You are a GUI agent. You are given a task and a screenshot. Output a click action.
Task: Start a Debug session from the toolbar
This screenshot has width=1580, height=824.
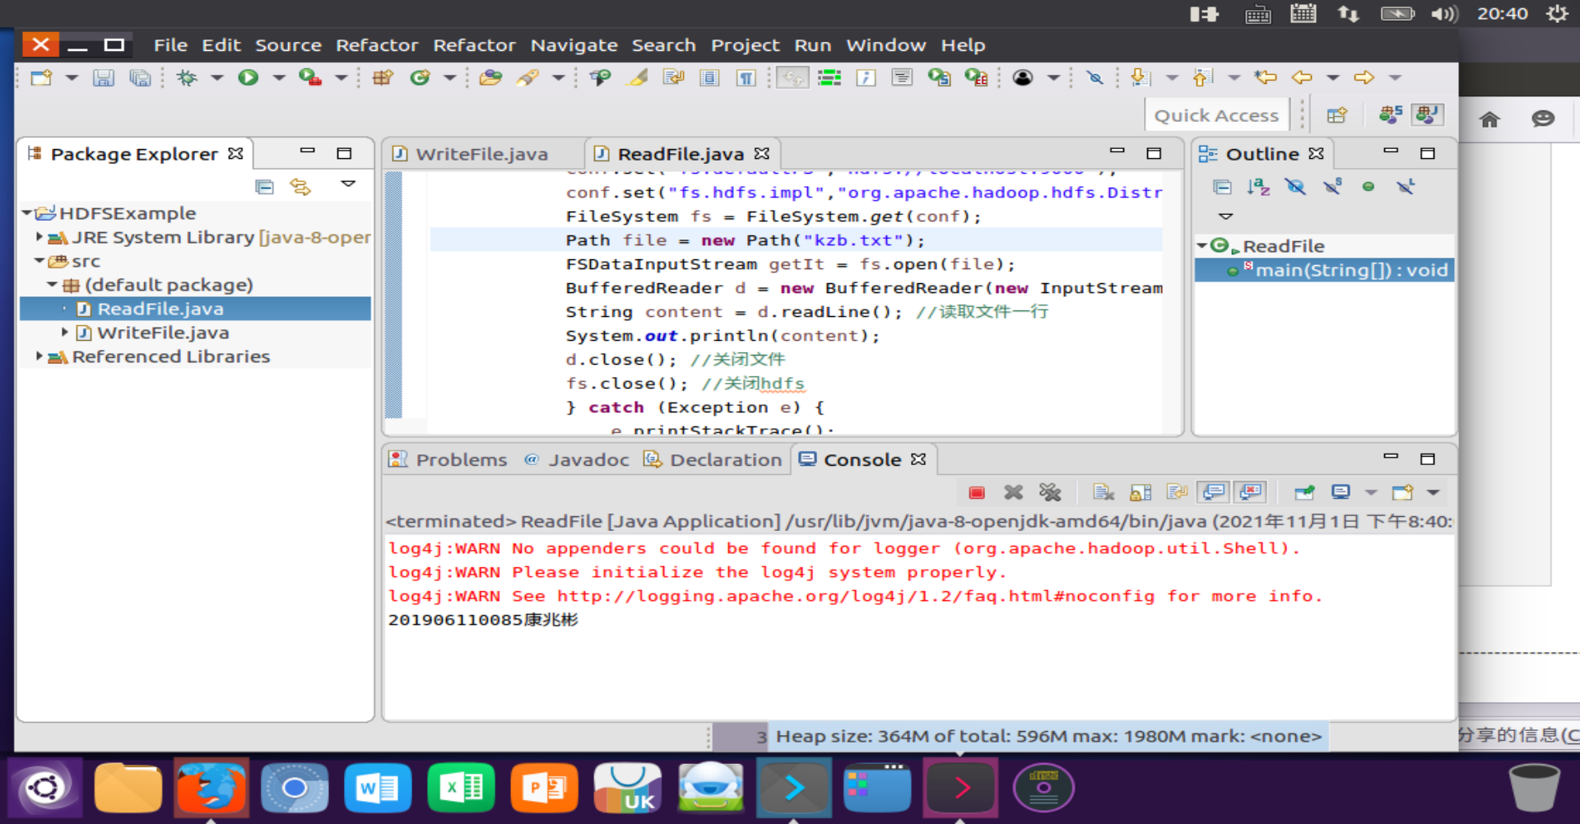pos(187,77)
